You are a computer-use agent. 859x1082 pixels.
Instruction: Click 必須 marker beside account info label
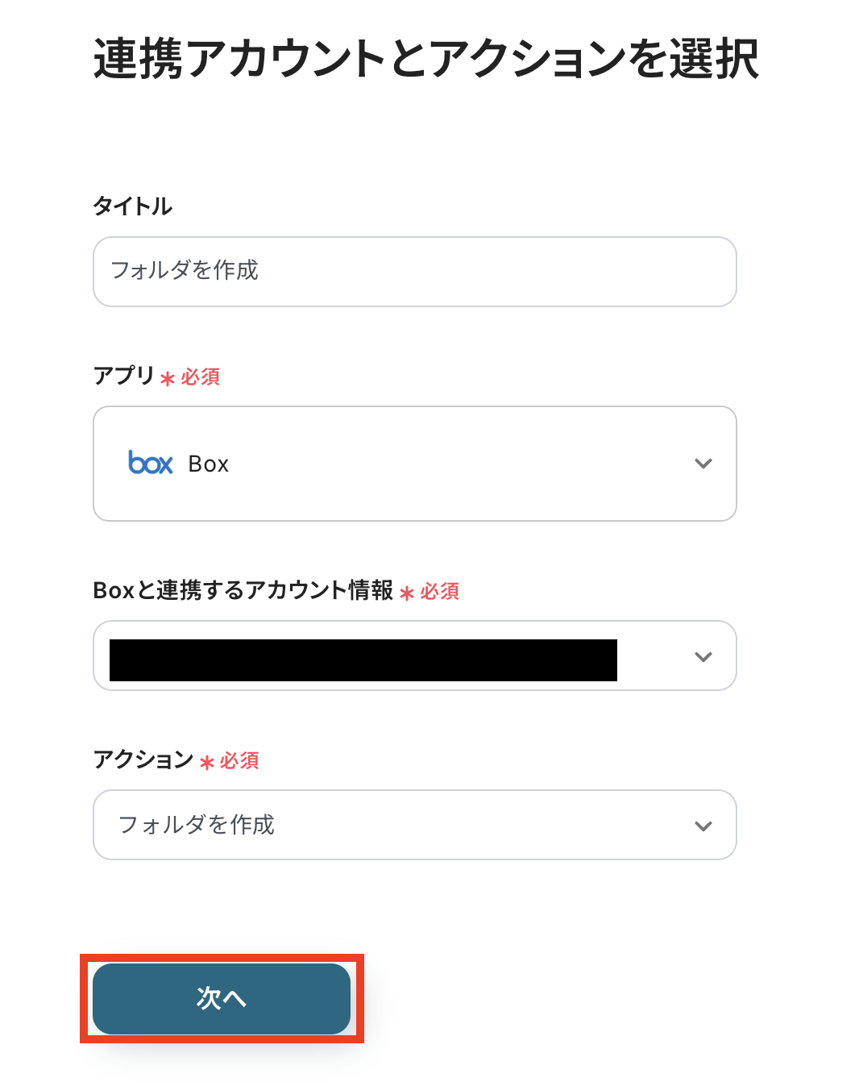(x=440, y=591)
